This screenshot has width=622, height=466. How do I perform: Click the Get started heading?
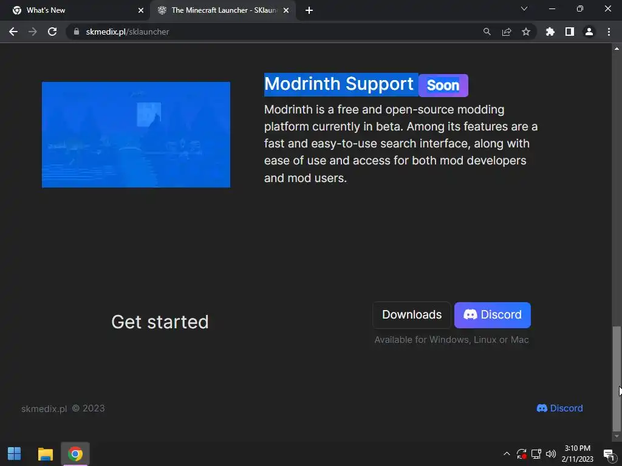(160, 322)
